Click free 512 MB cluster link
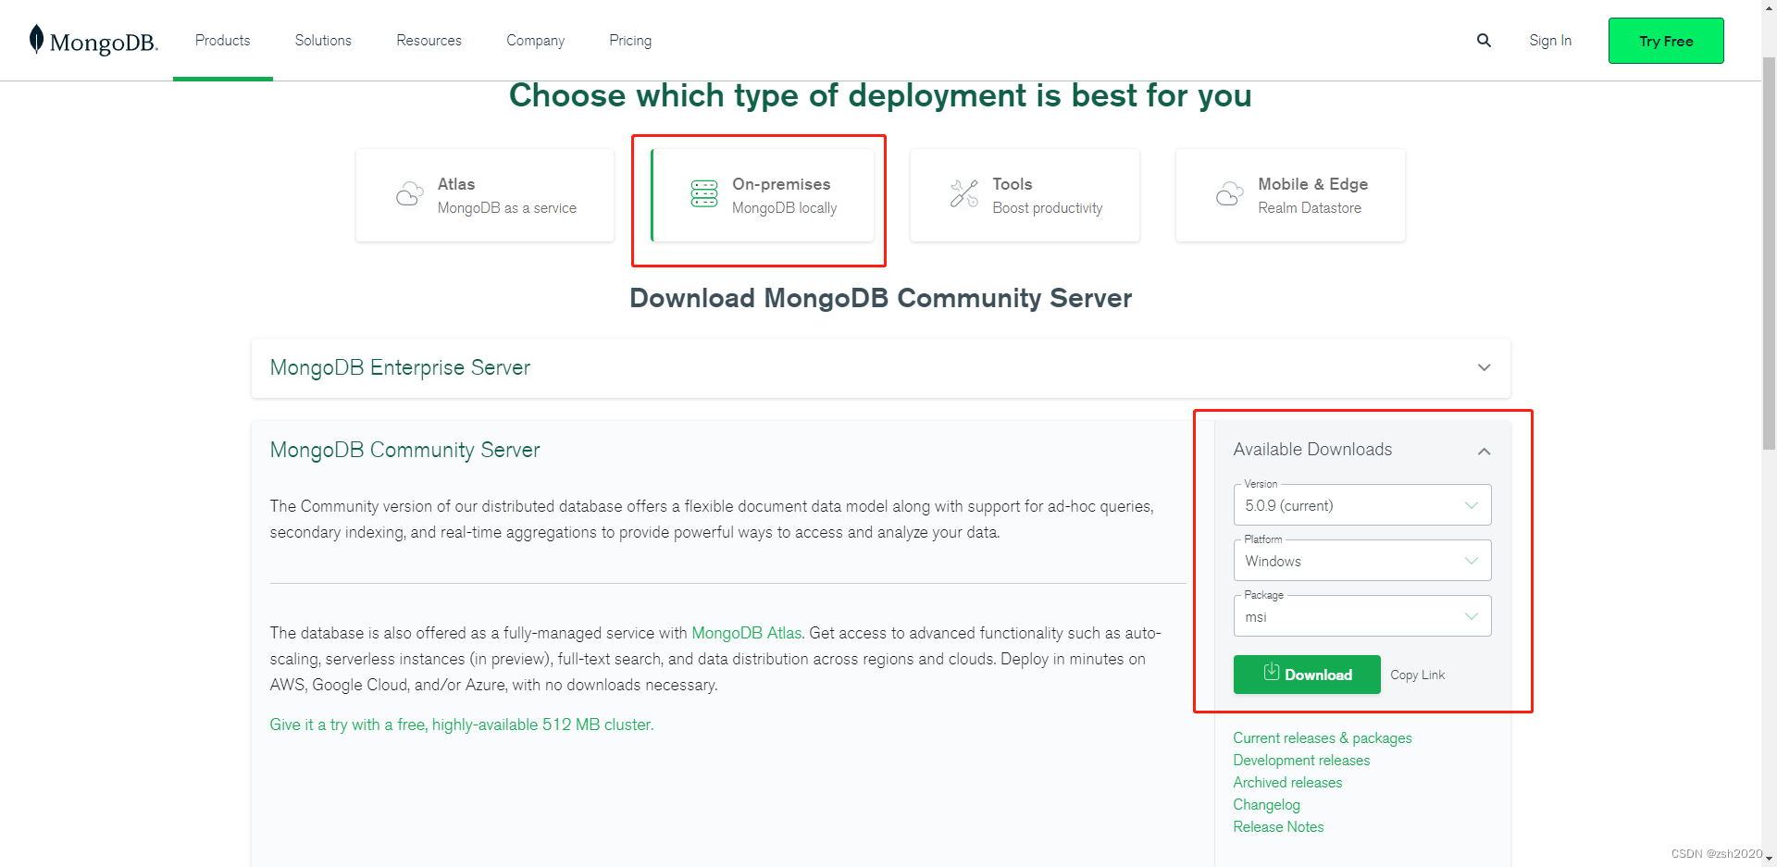The height and width of the screenshot is (867, 1777). tap(462, 725)
